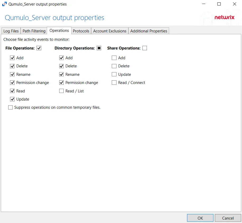Disable the file Read checkbox
242x223 pixels.
[x=12, y=91]
